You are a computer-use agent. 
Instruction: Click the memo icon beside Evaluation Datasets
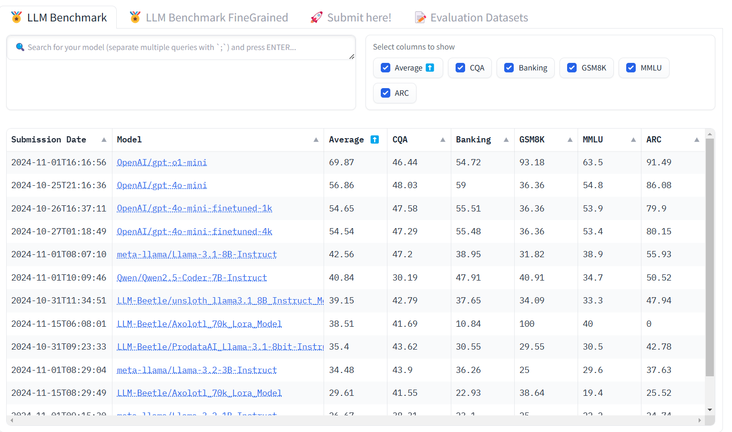click(x=420, y=18)
